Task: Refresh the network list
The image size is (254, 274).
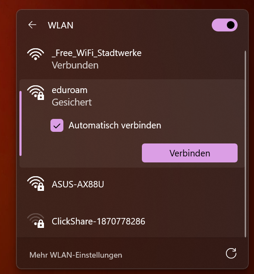Action: [x=231, y=253]
